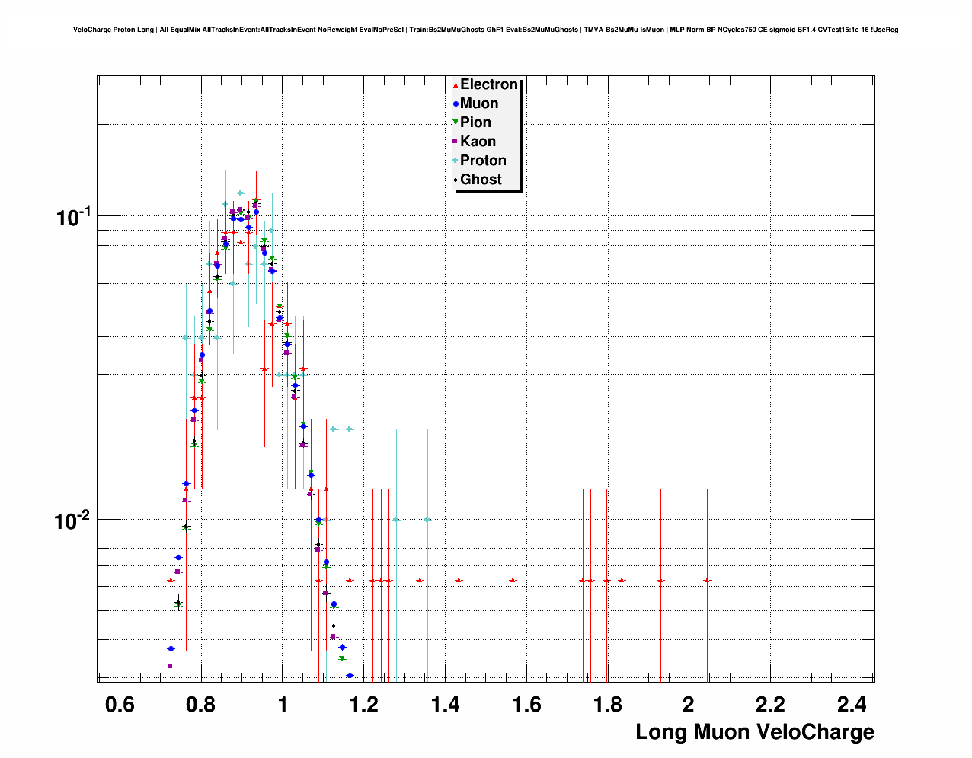Click the x-axis title Long Muon VeloCharge
The height and width of the screenshot is (758, 972).
(755, 732)
